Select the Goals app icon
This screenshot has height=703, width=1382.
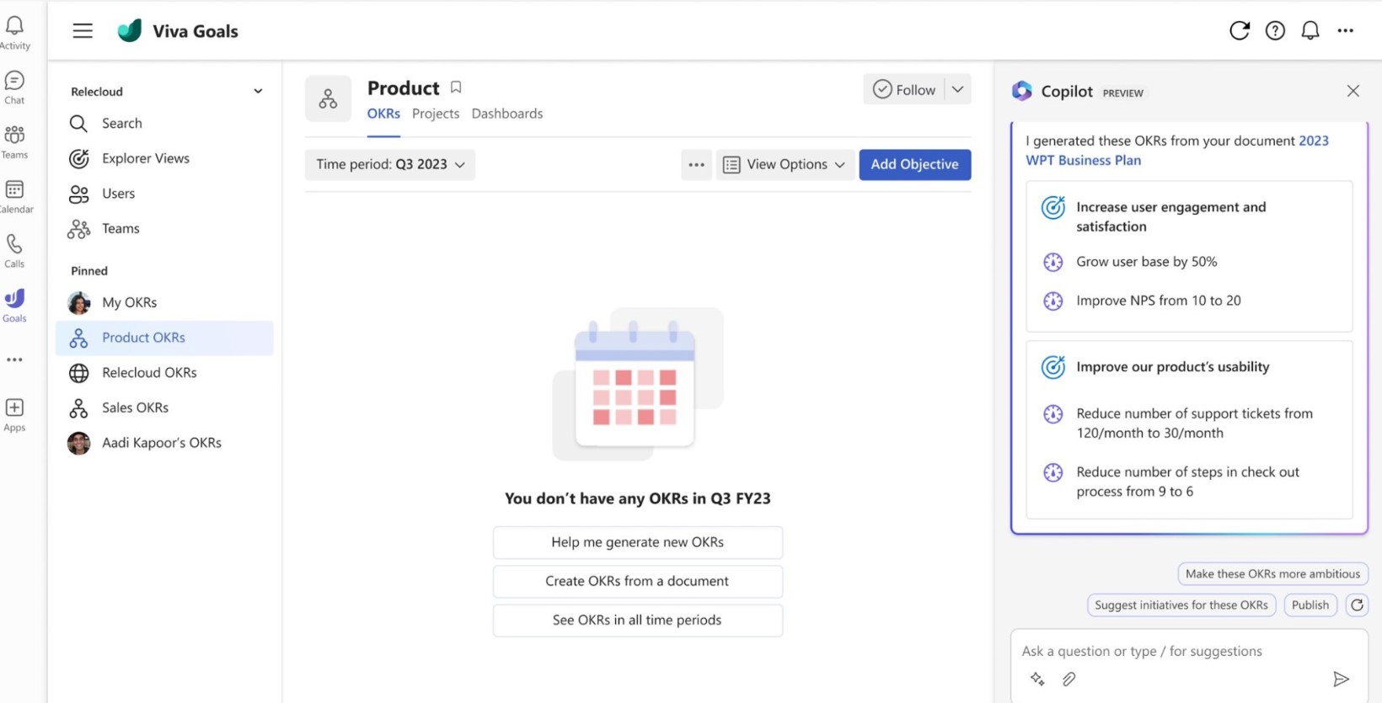pyautogui.click(x=14, y=306)
